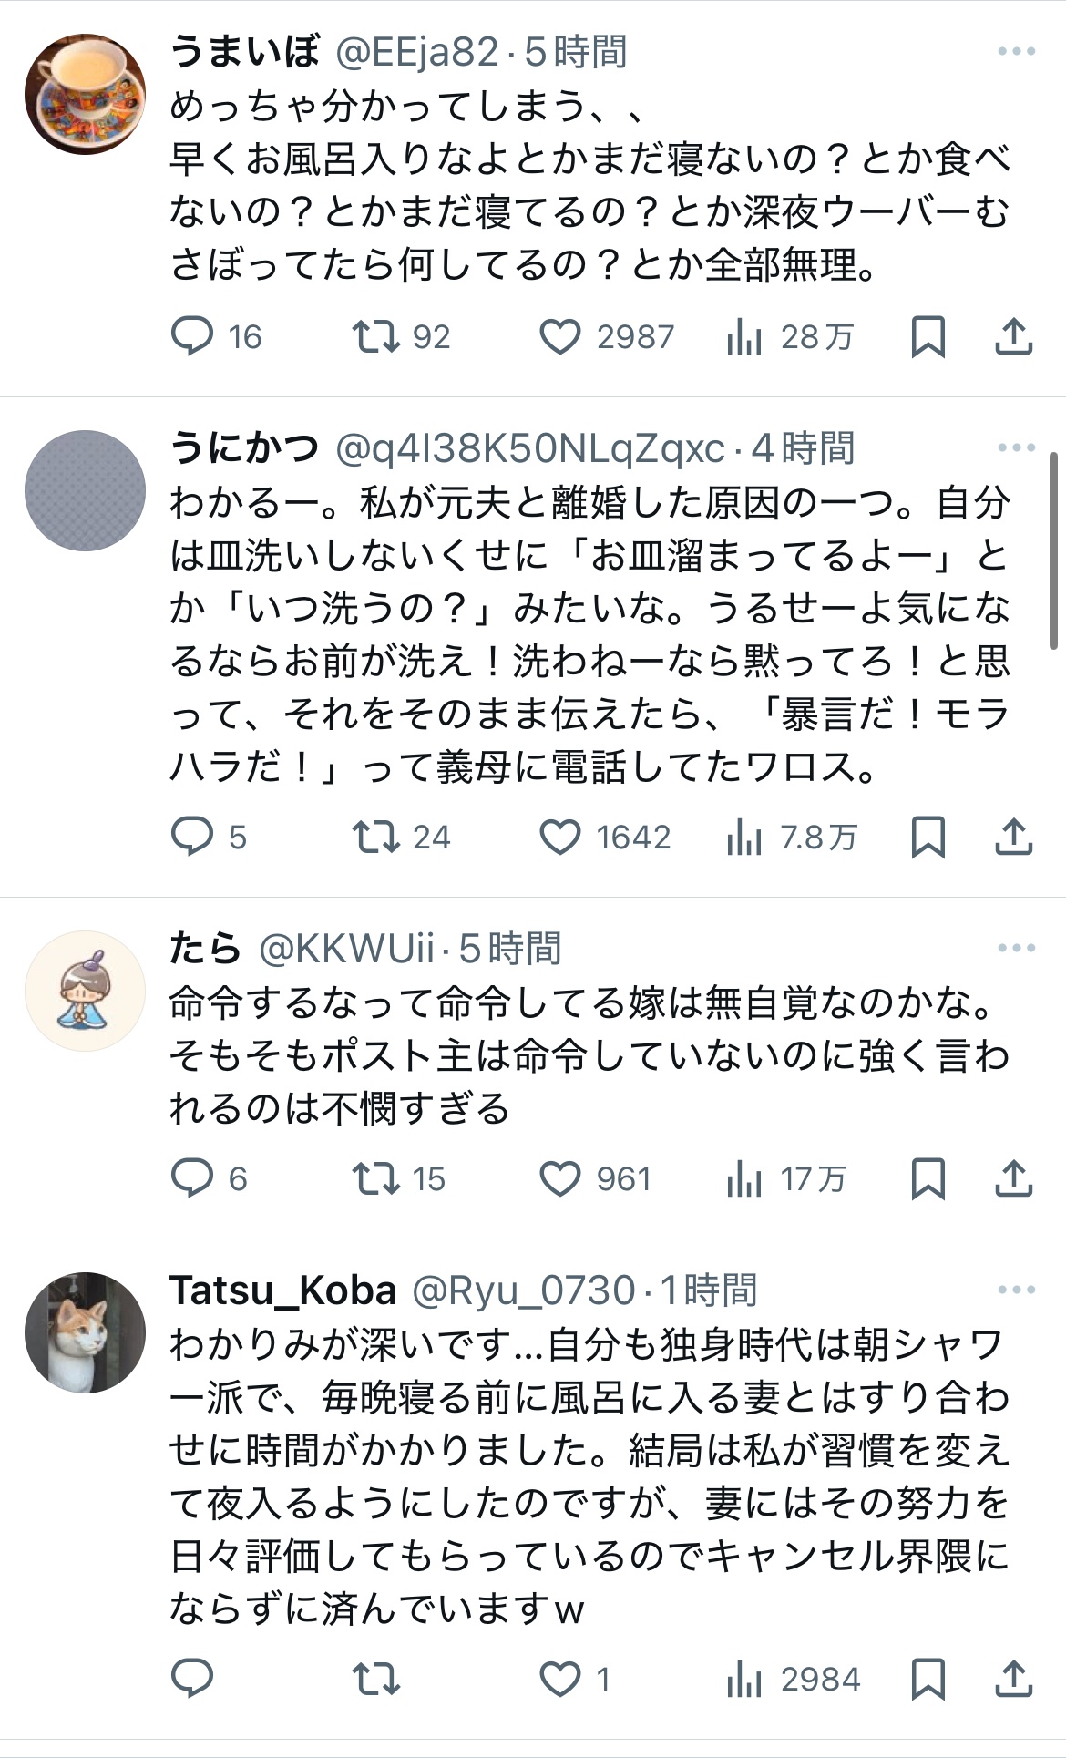
Task: Reply to うにかつ's post with 5 replies
Action: (x=192, y=837)
